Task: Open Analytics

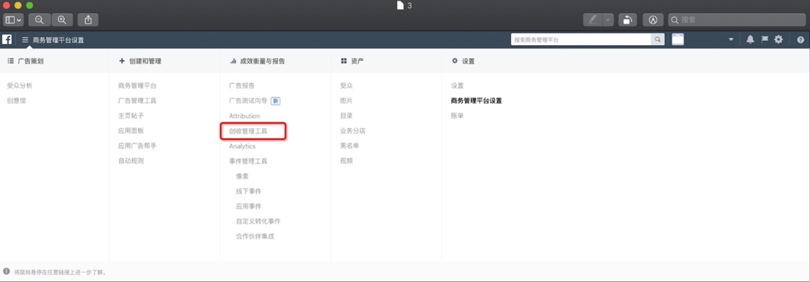Action: 242,146
